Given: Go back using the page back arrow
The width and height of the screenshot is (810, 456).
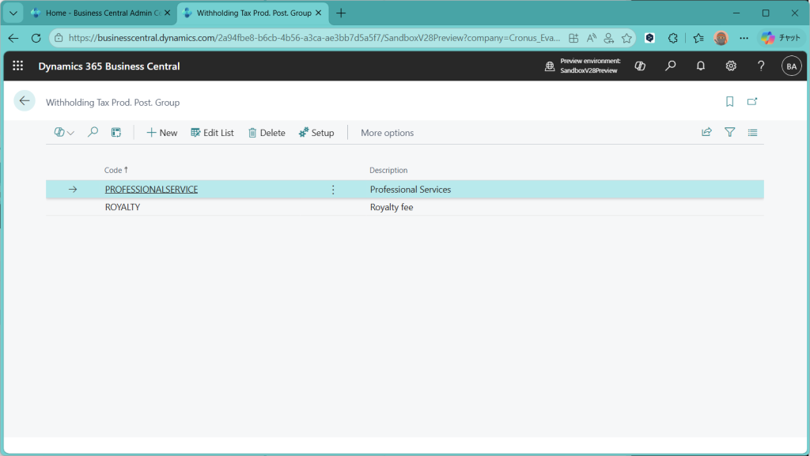Looking at the screenshot, I should 25,101.
